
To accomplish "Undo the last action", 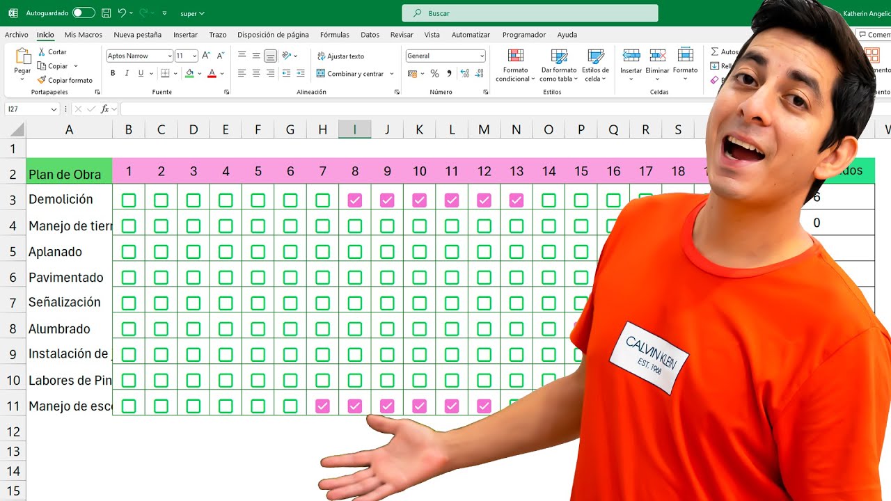I will (x=123, y=13).
